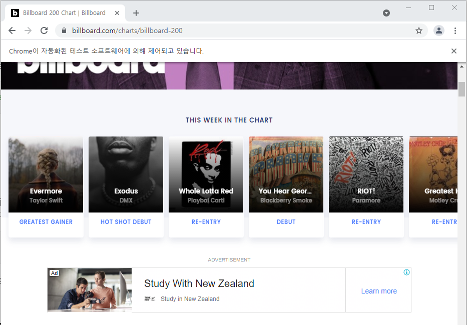Click the Paramore artist name

(366, 200)
